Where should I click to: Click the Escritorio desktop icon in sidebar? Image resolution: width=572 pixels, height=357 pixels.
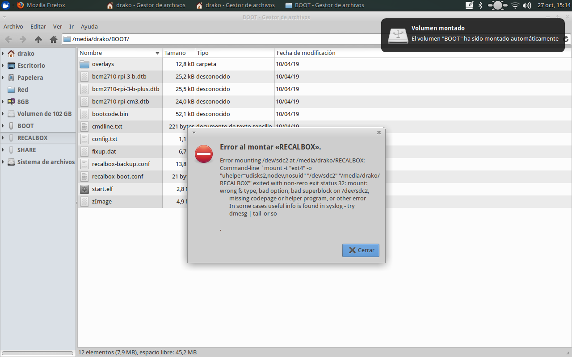click(x=11, y=66)
